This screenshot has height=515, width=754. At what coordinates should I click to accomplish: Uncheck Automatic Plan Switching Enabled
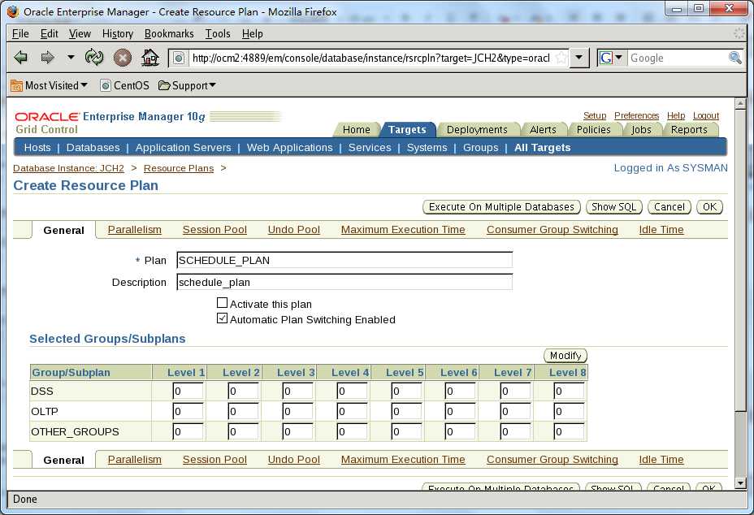[222, 318]
